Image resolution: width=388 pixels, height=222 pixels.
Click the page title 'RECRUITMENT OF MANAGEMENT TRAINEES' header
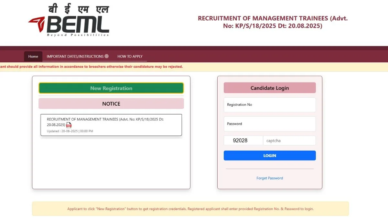point(273,22)
